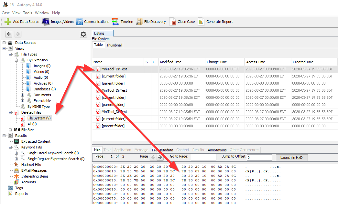Expand the Data Sources node
Screen dimensions: 338x204
click(x=4, y=43)
